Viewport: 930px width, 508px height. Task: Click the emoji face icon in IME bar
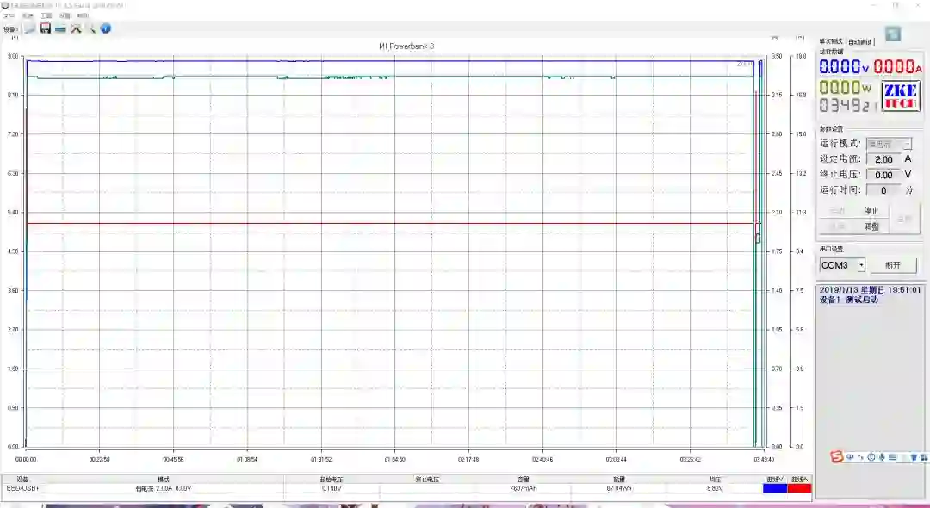(x=871, y=457)
